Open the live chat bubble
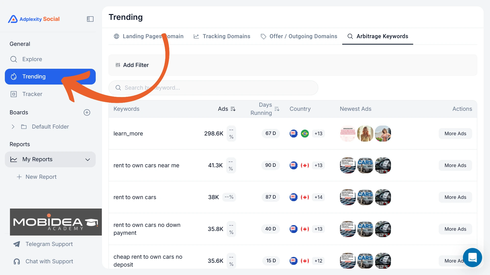 472,257
